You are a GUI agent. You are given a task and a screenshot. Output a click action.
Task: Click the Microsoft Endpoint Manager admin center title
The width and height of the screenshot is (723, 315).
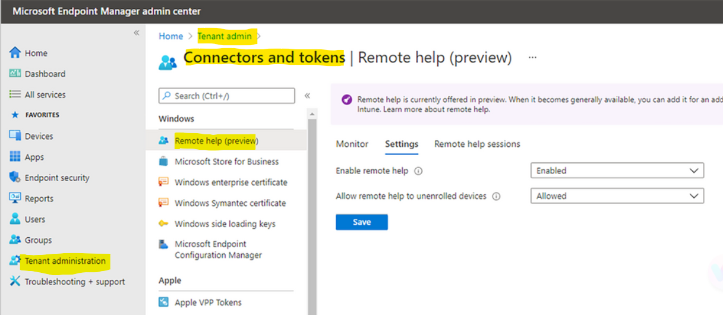pos(107,11)
